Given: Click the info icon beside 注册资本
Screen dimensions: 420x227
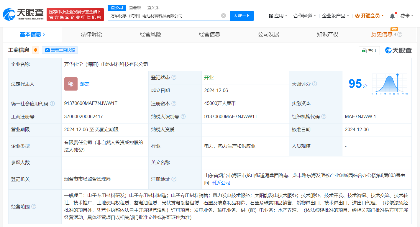Looking at the screenshot, I should pos(174,104).
